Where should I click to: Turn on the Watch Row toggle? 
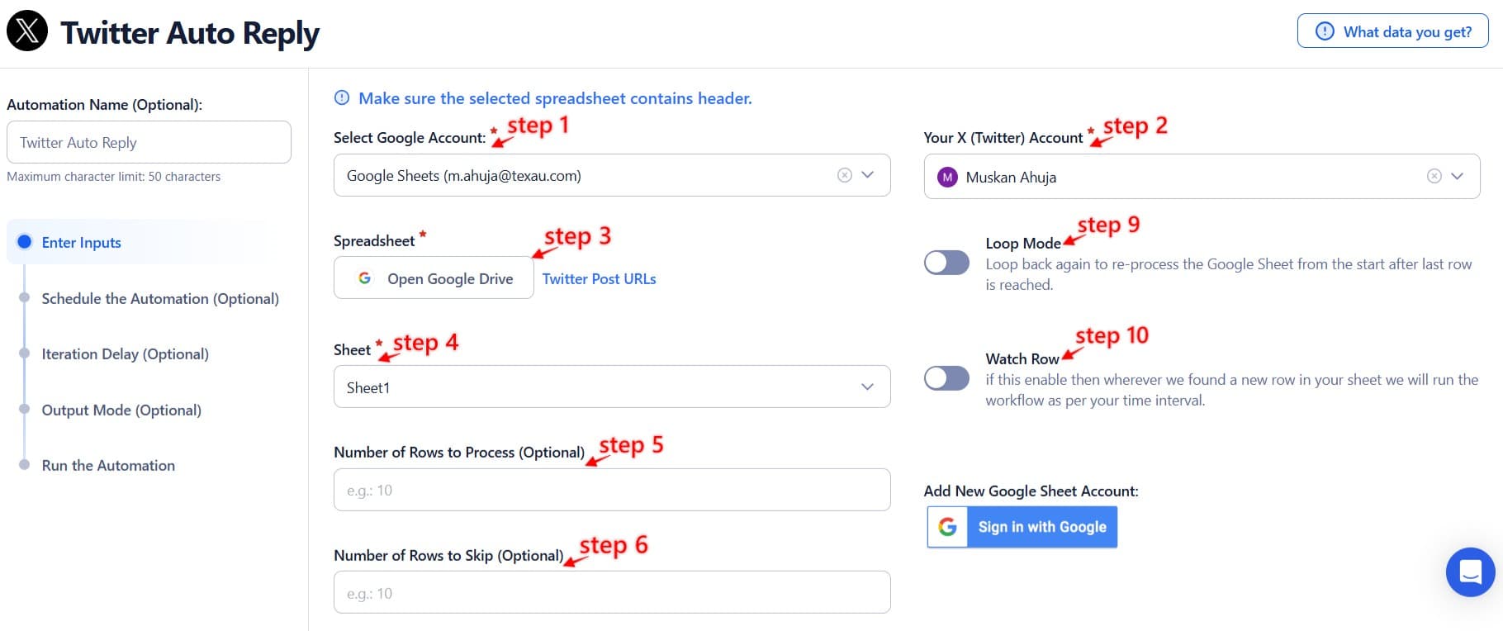pos(946,378)
